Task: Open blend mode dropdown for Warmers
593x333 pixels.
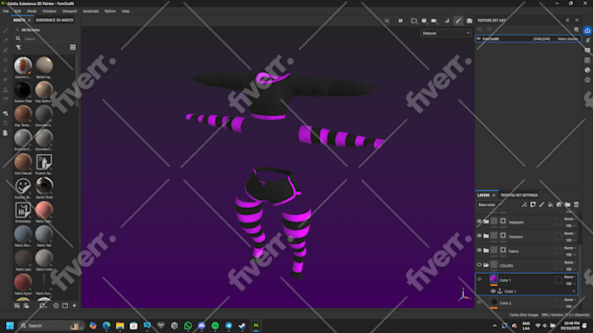Action: [570, 233]
